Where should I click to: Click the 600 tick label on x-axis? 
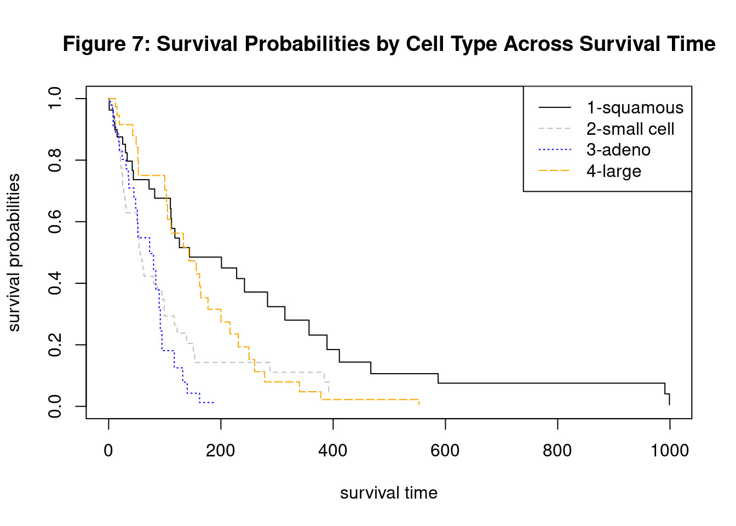click(x=445, y=451)
